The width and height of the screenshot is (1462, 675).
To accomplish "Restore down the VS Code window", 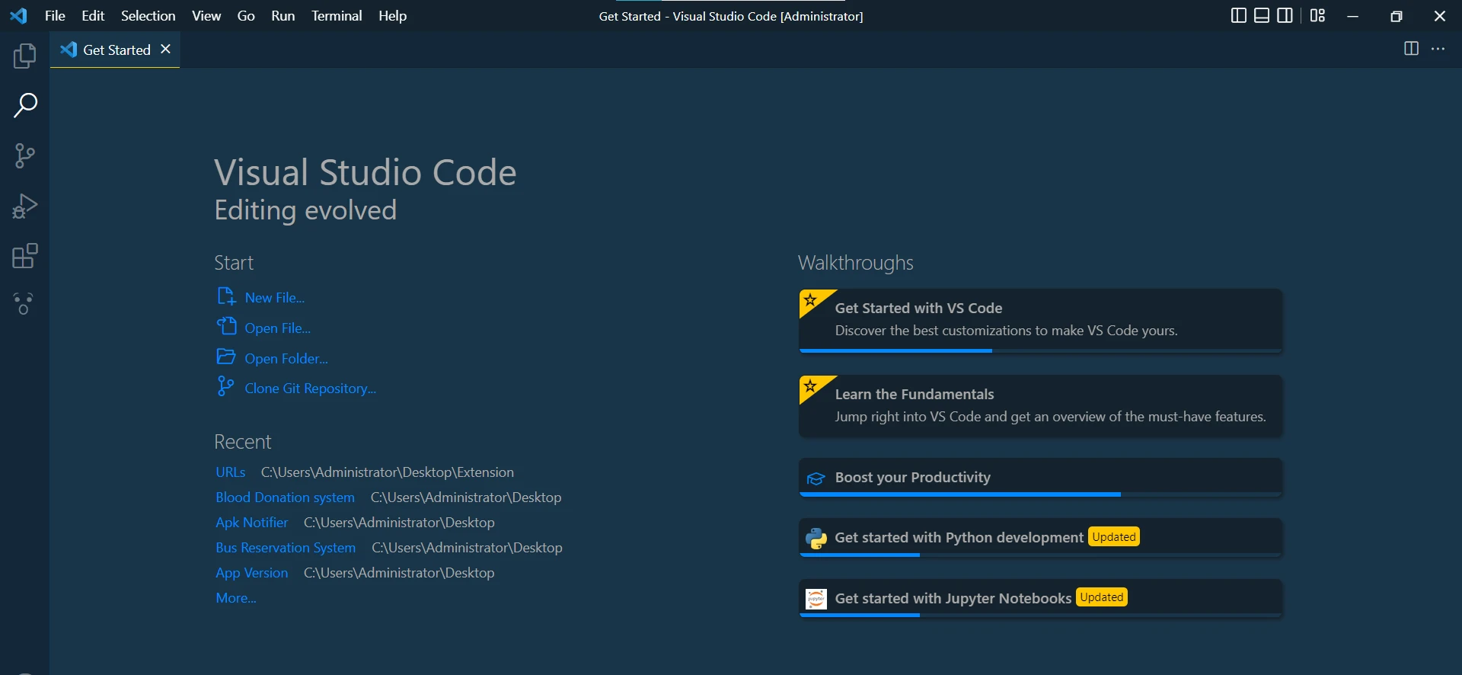I will tap(1396, 16).
